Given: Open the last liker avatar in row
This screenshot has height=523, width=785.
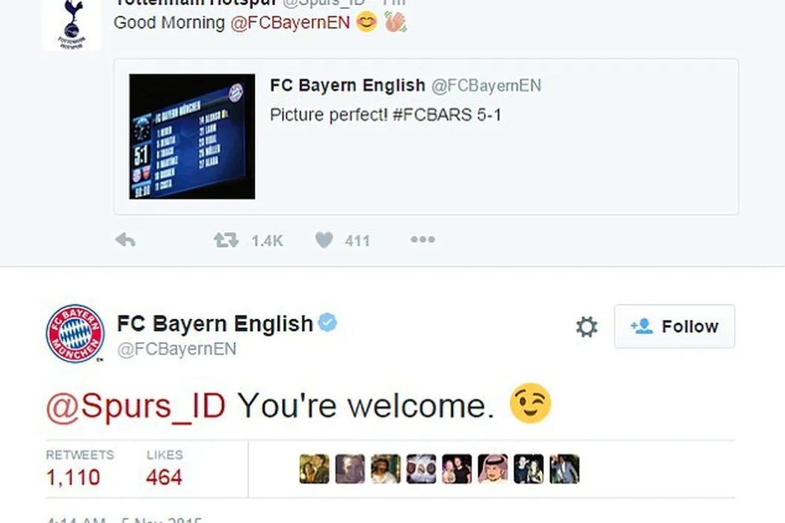Looking at the screenshot, I should 564,469.
